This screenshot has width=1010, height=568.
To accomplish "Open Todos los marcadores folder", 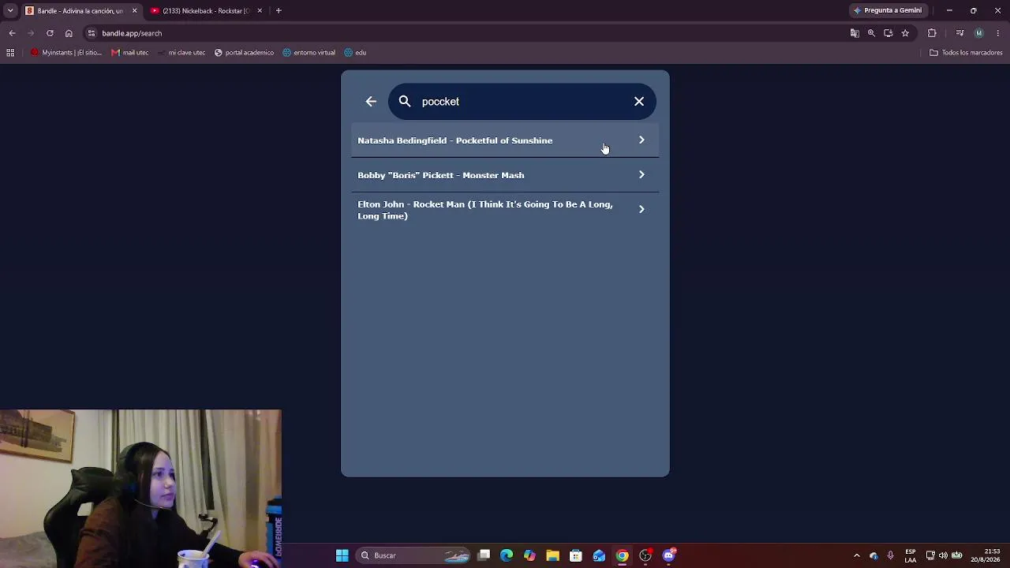I will tap(966, 53).
